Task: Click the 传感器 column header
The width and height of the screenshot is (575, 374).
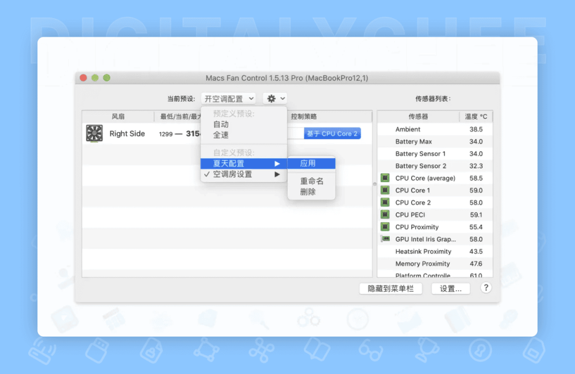Action: click(419, 117)
